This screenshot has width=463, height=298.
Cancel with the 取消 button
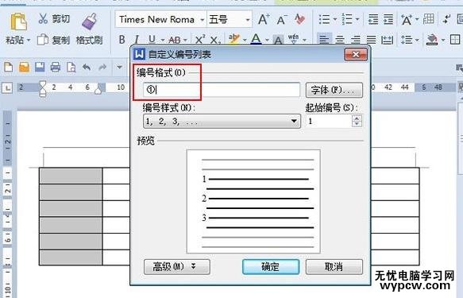[x=334, y=267]
